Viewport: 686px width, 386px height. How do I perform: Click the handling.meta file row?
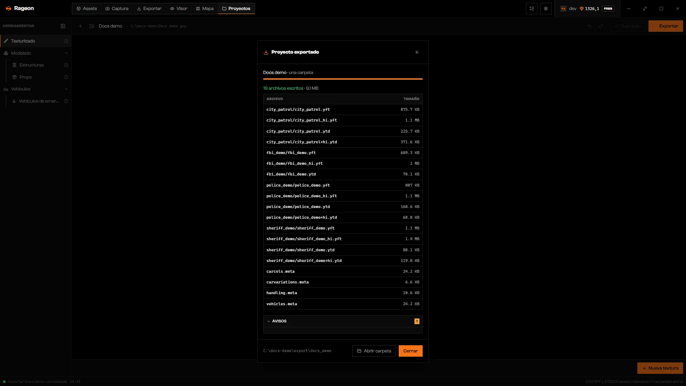tap(343, 293)
